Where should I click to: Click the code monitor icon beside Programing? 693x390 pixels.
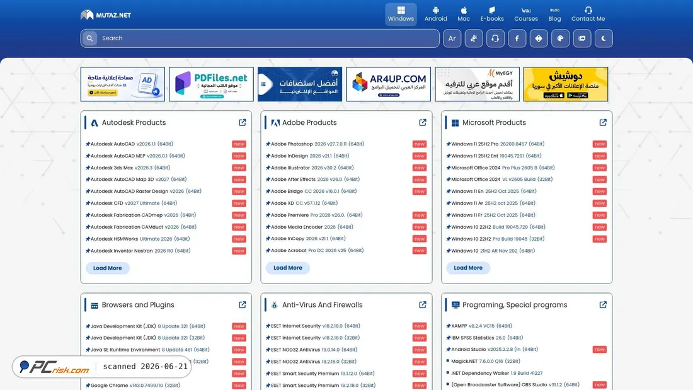coord(455,305)
